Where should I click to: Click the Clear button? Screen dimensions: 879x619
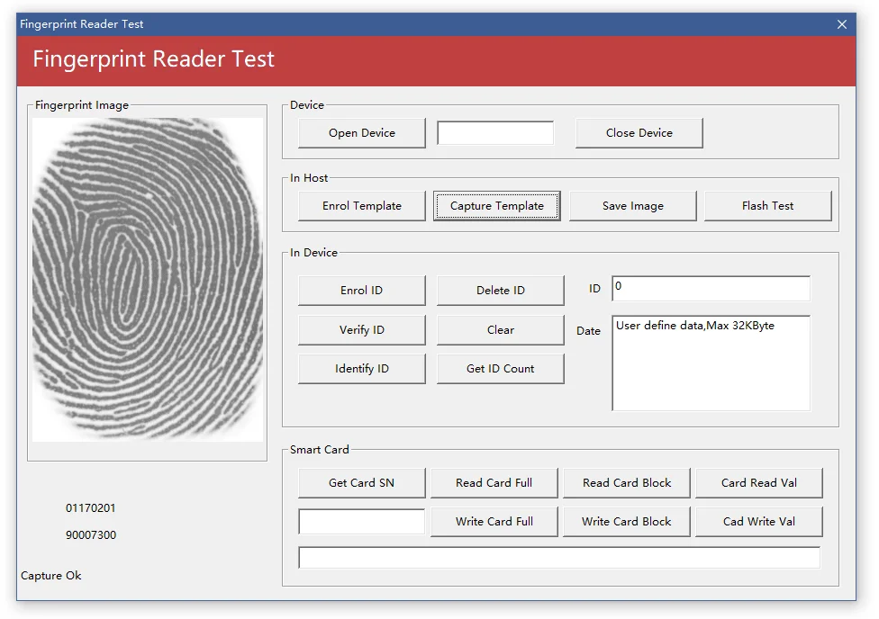(x=500, y=329)
